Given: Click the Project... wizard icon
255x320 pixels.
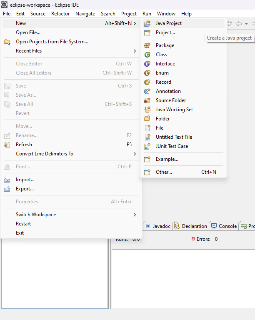Looking at the screenshot, I should coord(147,32).
